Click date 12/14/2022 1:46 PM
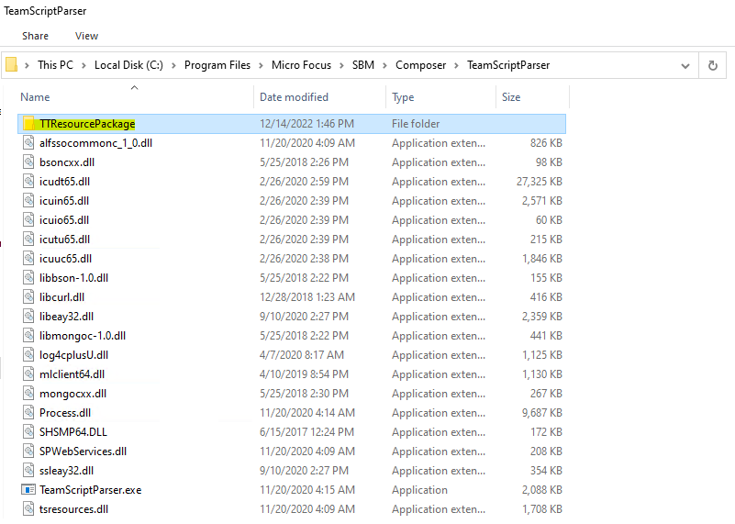735x524 pixels. coord(307,124)
